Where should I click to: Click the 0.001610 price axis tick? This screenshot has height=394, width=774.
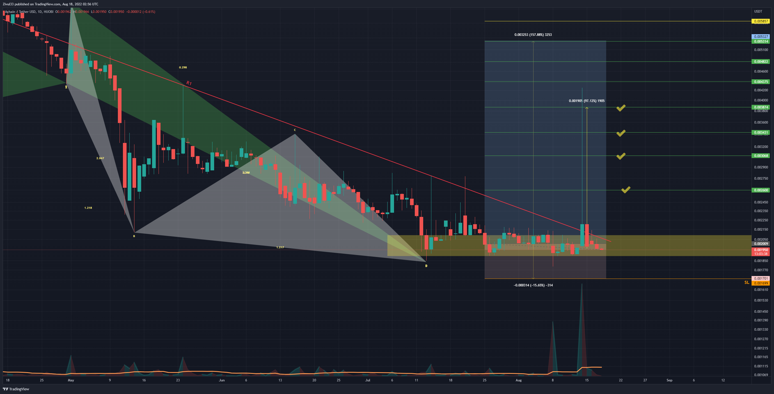click(x=761, y=290)
